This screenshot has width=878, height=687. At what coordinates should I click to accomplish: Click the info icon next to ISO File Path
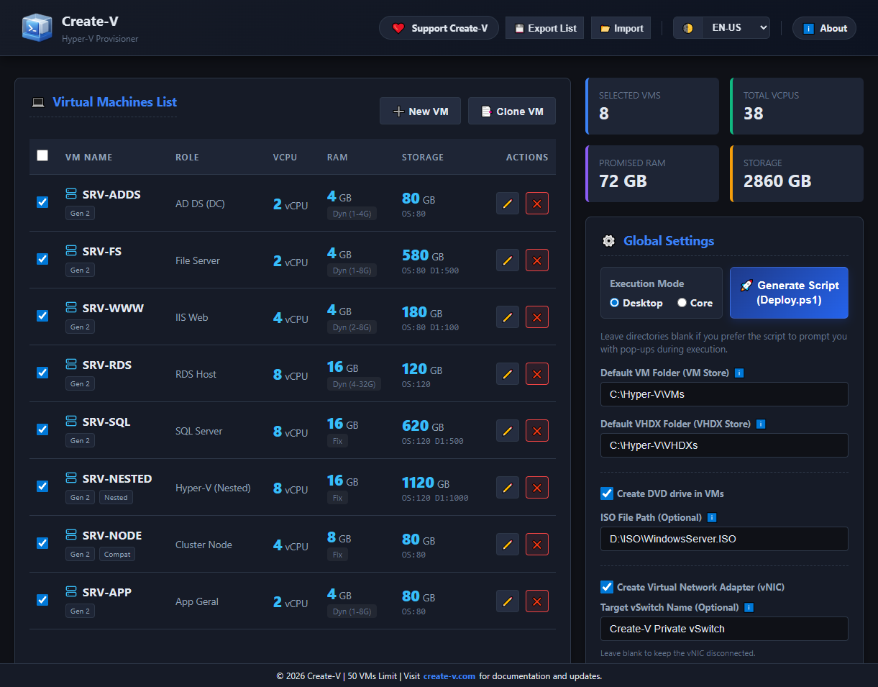pos(712,518)
